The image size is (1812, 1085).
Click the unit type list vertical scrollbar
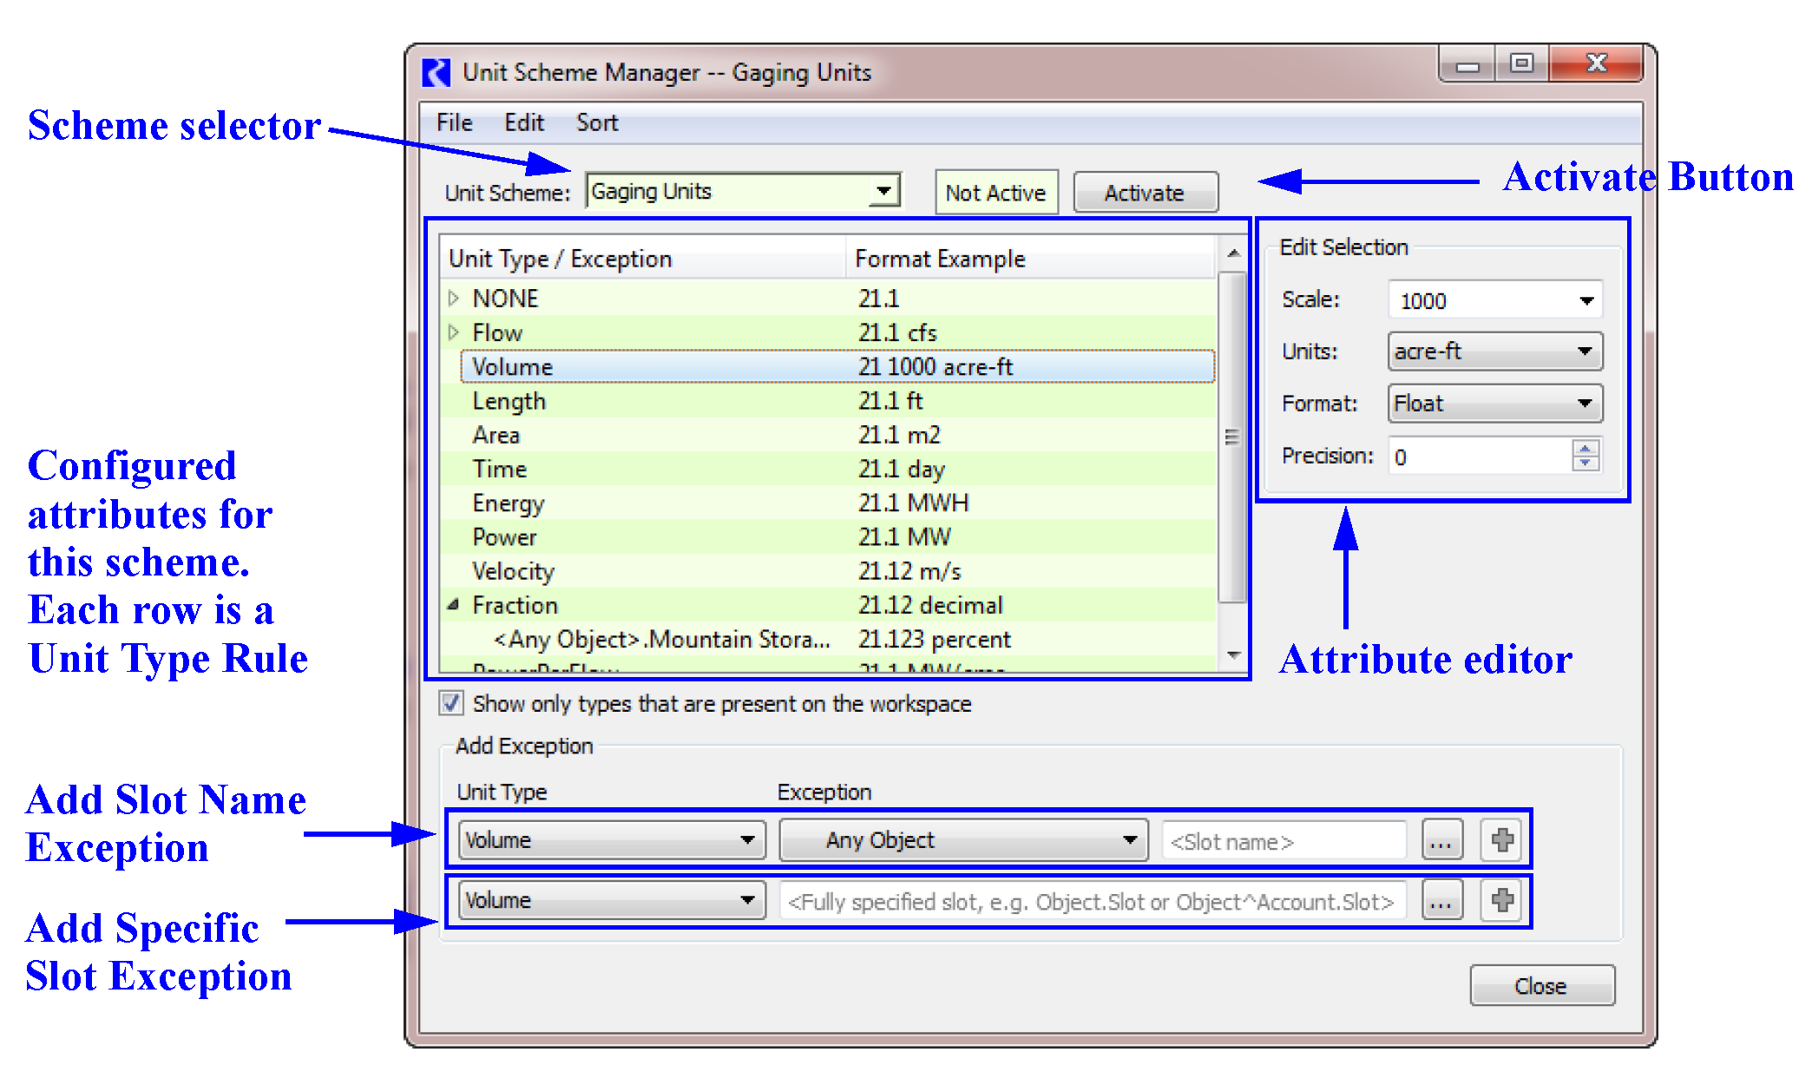[x=1232, y=437]
